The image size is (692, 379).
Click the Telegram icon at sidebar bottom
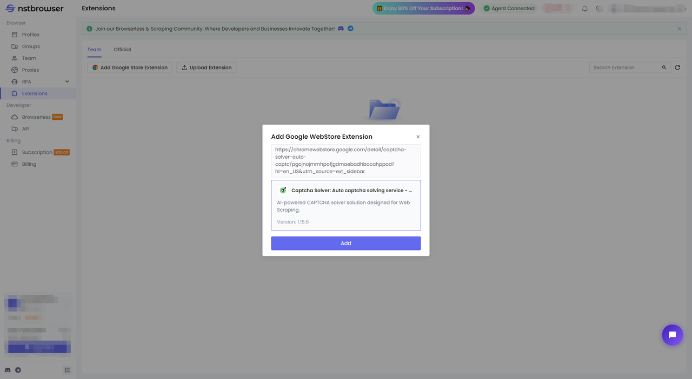click(x=18, y=370)
